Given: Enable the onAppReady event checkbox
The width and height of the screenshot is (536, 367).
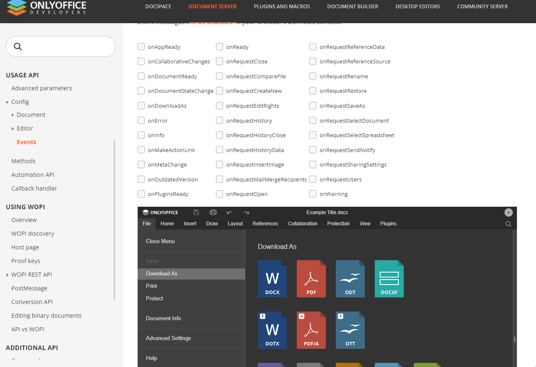Looking at the screenshot, I should click(x=141, y=47).
